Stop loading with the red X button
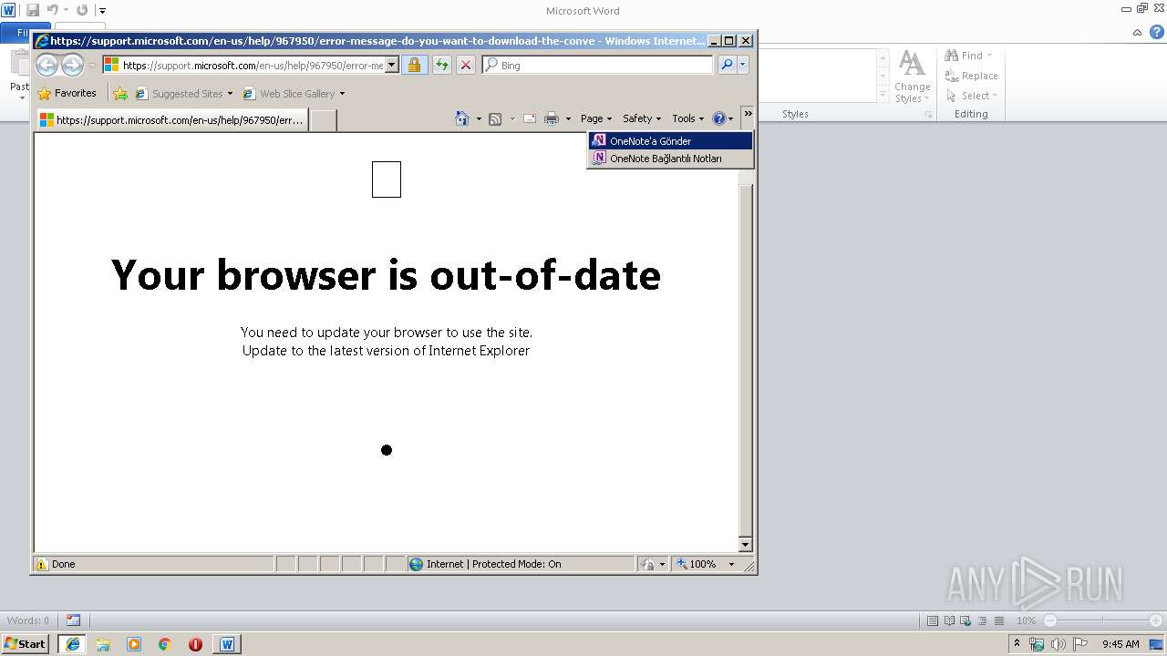The height and width of the screenshot is (656, 1167). pos(465,65)
